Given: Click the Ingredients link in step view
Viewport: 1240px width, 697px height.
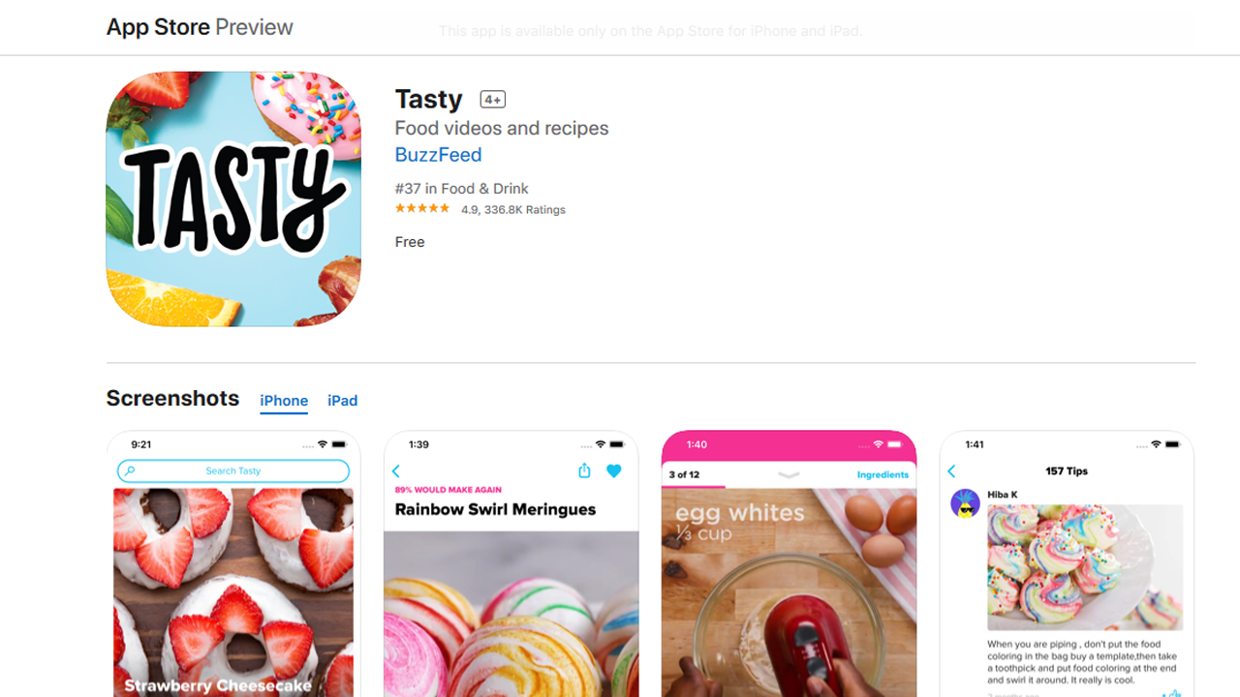Looking at the screenshot, I should coord(883,475).
